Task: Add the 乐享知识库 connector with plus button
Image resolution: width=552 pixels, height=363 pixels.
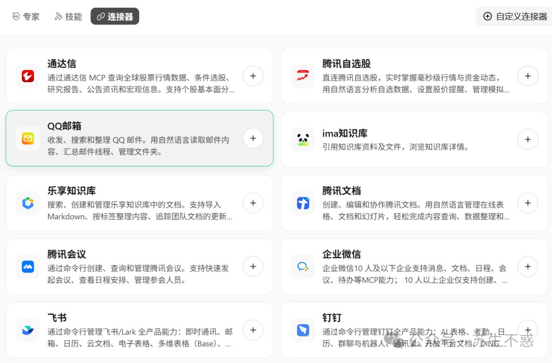Action: (x=253, y=203)
